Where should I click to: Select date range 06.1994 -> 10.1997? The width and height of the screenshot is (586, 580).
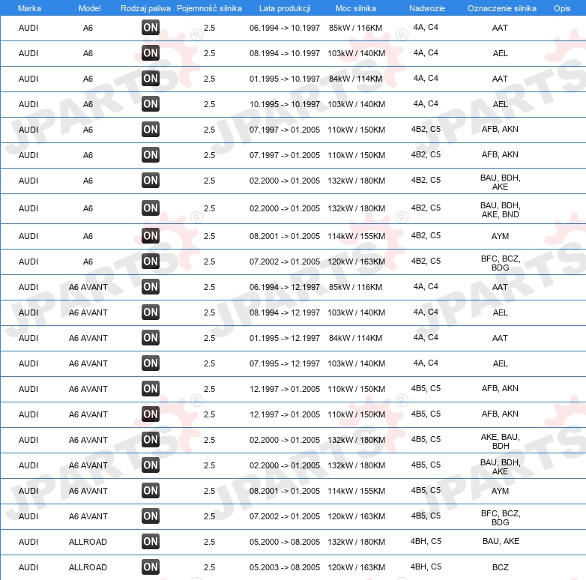coord(285,28)
